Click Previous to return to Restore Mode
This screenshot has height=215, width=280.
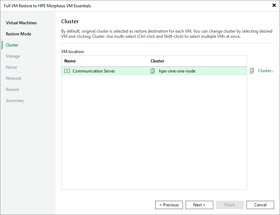point(169,205)
